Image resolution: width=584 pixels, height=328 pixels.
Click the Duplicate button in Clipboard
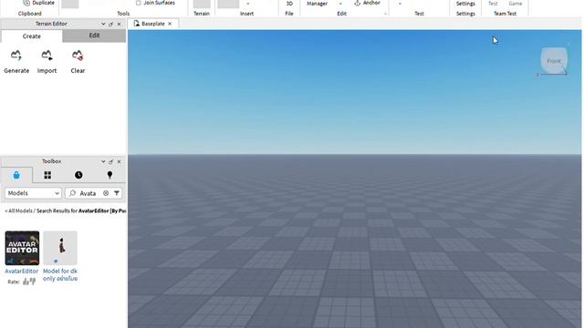point(38,3)
